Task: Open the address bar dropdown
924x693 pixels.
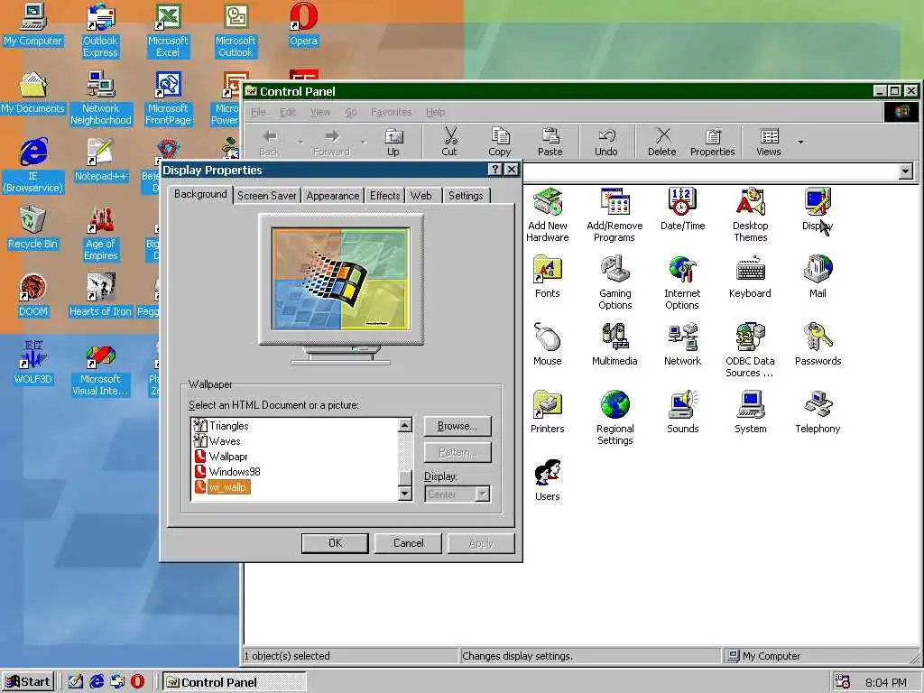Action: [906, 171]
